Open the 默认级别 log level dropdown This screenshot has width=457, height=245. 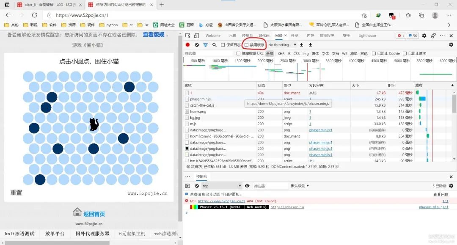(300, 186)
